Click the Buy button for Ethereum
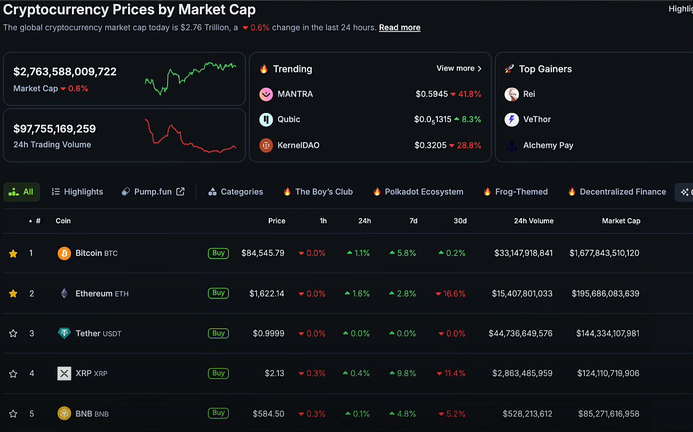Image resolution: width=693 pixels, height=432 pixels. tap(218, 293)
